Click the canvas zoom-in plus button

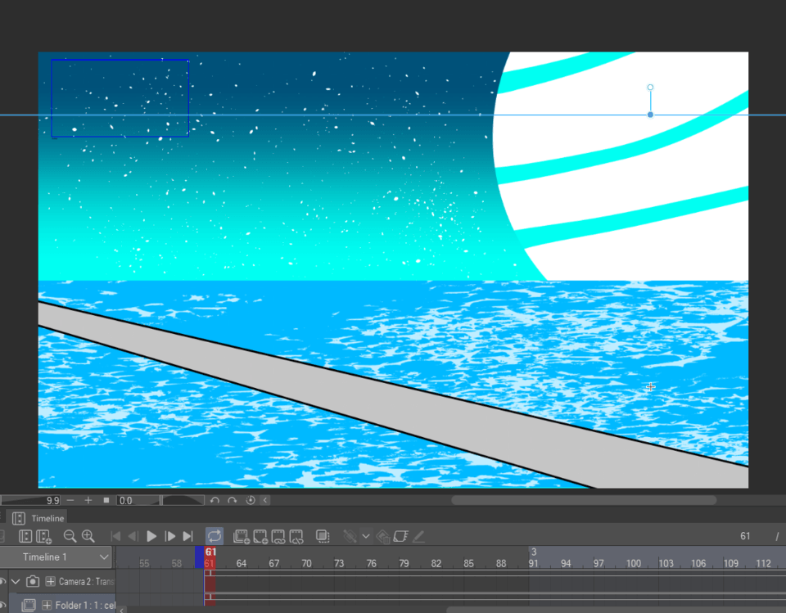click(x=88, y=500)
